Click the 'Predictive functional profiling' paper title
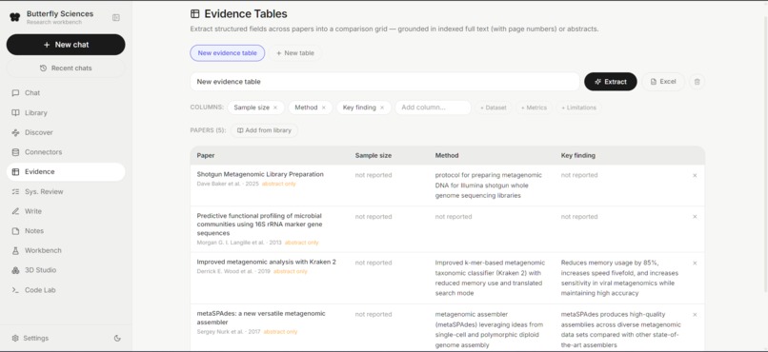Image resolution: width=768 pixels, height=352 pixels. pos(259,225)
